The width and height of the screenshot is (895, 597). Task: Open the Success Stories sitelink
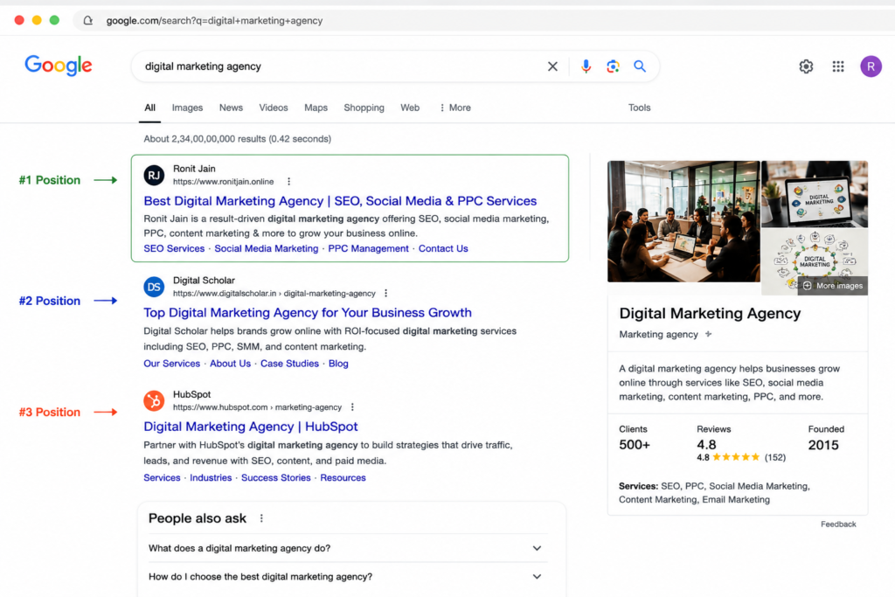coord(275,478)
